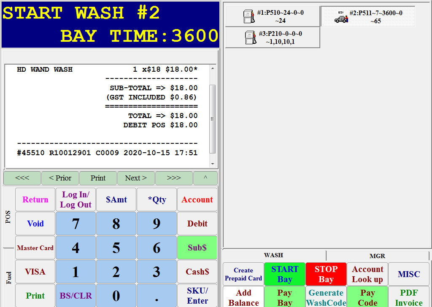432x307 pixels.
Task: Click Create Prepaid Card
Action: (243, 274)
